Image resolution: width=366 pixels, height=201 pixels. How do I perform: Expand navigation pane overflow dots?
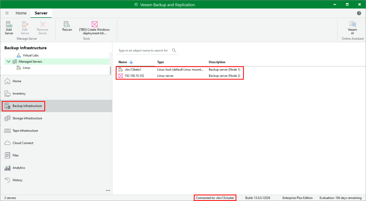[108, 190]
